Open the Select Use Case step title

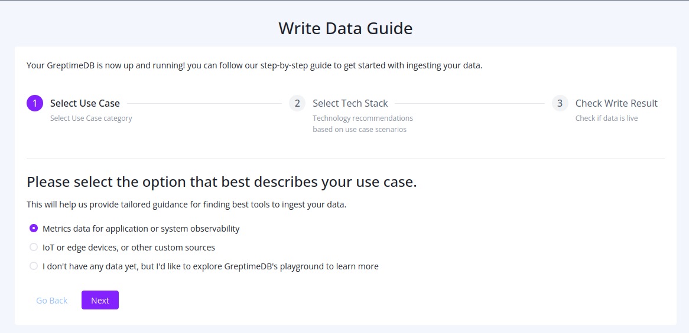pos(85,103)
